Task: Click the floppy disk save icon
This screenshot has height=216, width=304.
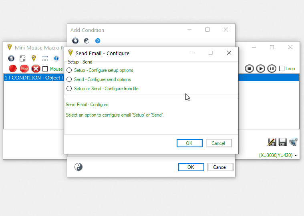Action: point(283,142)
